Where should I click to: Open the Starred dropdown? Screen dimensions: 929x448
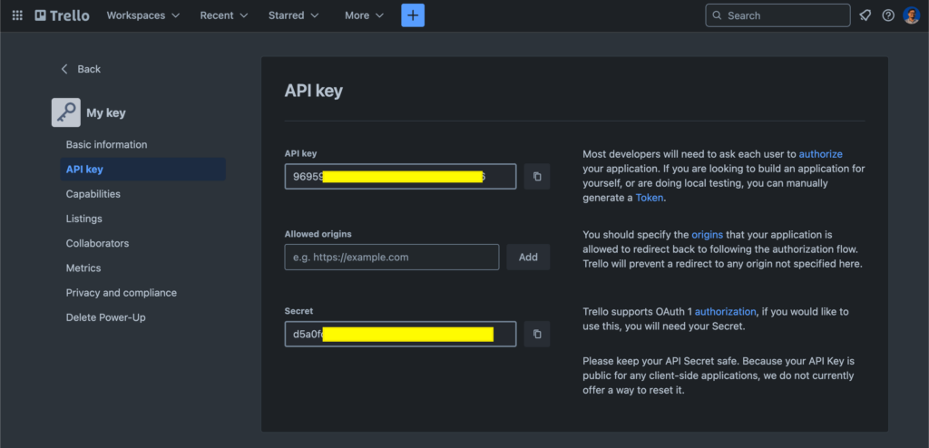293,15
